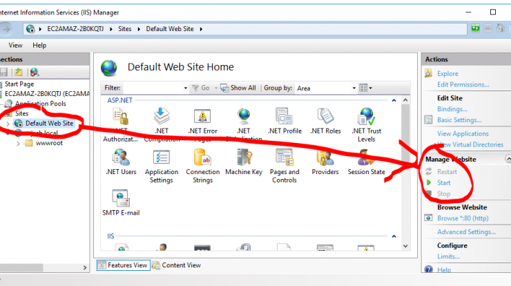Open Basic Settings action link

point(459,120)
